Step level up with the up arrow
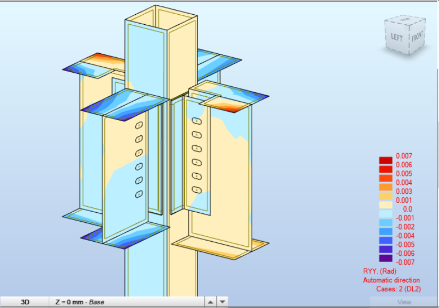Image resolution: width=439 pixels, height=308 pixels. pyautogui.click(x=211, y=302)
